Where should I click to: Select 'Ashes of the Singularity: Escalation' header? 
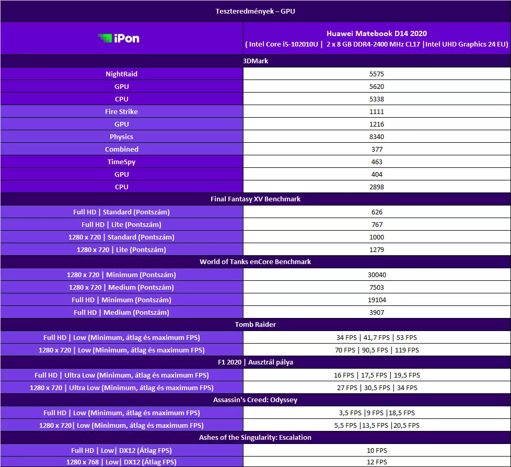pos(255,438)
